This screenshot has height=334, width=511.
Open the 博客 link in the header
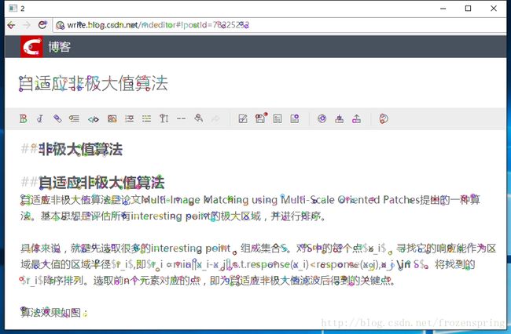[x=59, y=47]
